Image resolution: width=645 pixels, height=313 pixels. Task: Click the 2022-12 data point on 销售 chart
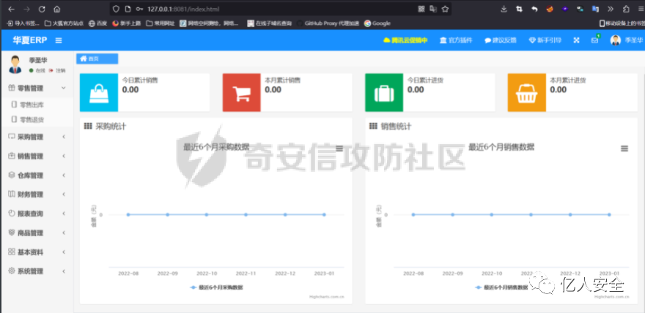570,214
